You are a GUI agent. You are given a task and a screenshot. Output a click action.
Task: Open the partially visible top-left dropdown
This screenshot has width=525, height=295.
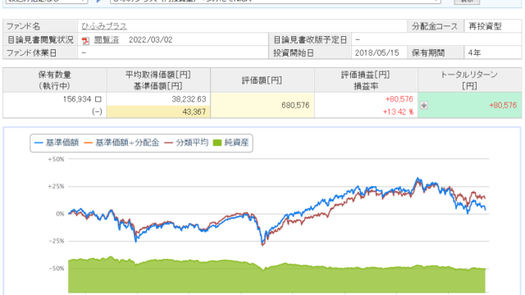point(47,2)
